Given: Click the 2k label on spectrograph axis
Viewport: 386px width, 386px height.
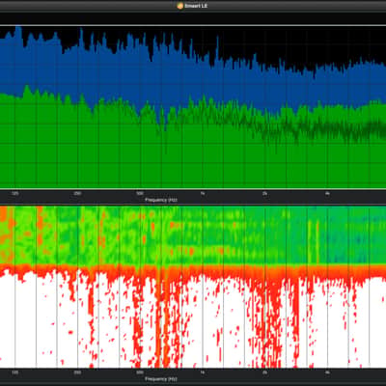Looking at the screenshot, I should [x=264, y=372].
